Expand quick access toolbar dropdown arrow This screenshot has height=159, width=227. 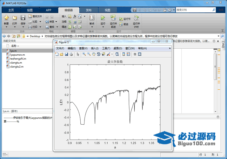coord(174,10)
